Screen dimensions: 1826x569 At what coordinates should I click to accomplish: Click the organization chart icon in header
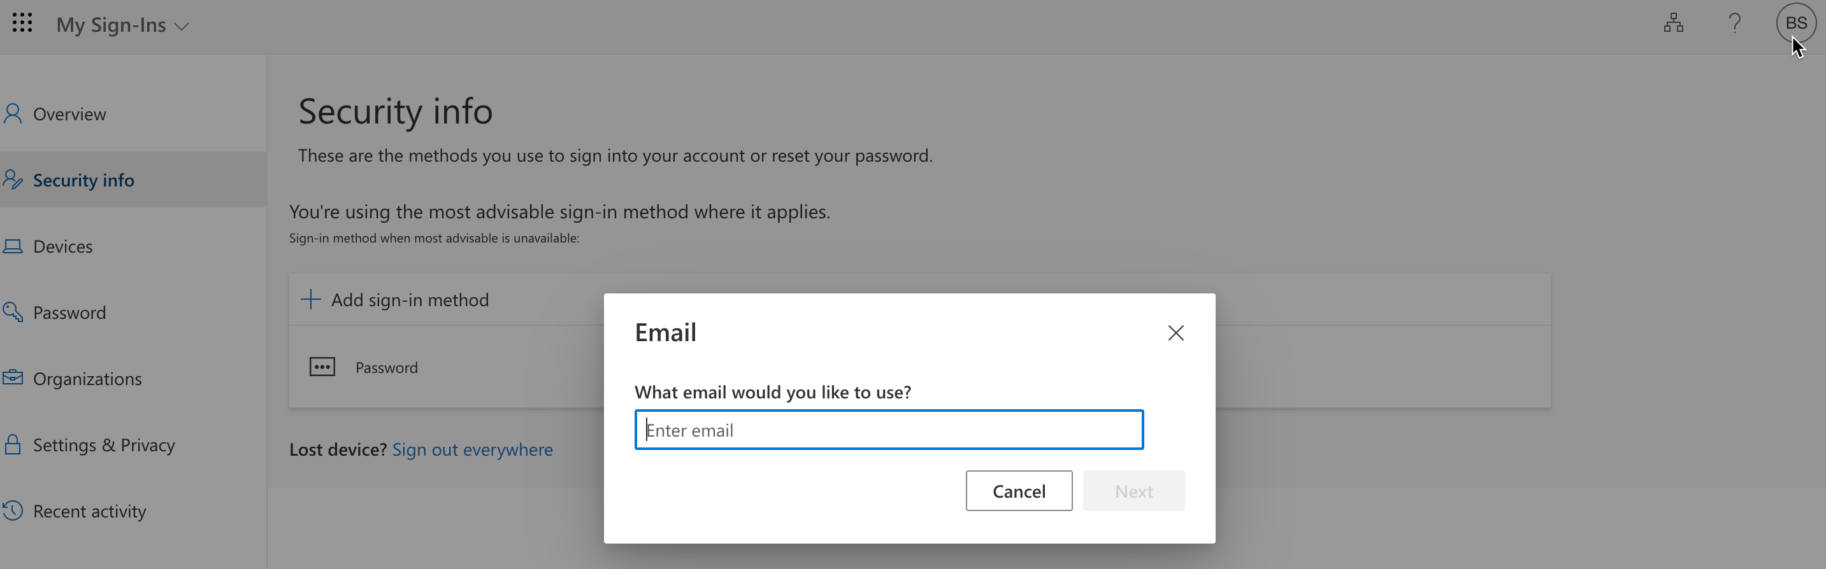1674,24
